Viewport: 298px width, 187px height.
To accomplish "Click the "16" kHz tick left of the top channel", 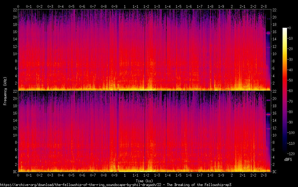I will click(x=15, y=32).
